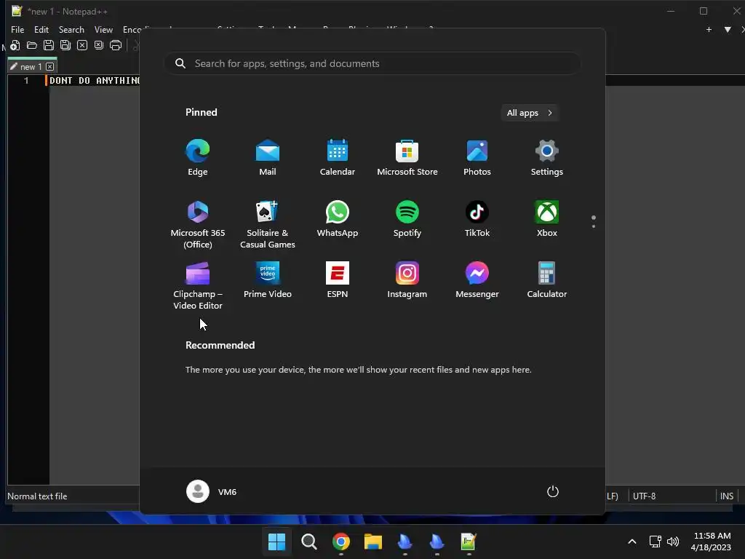The width and height of the screenshot is (745, 559).
Task: Open taskbar Search
Action: tap(308, 542)
